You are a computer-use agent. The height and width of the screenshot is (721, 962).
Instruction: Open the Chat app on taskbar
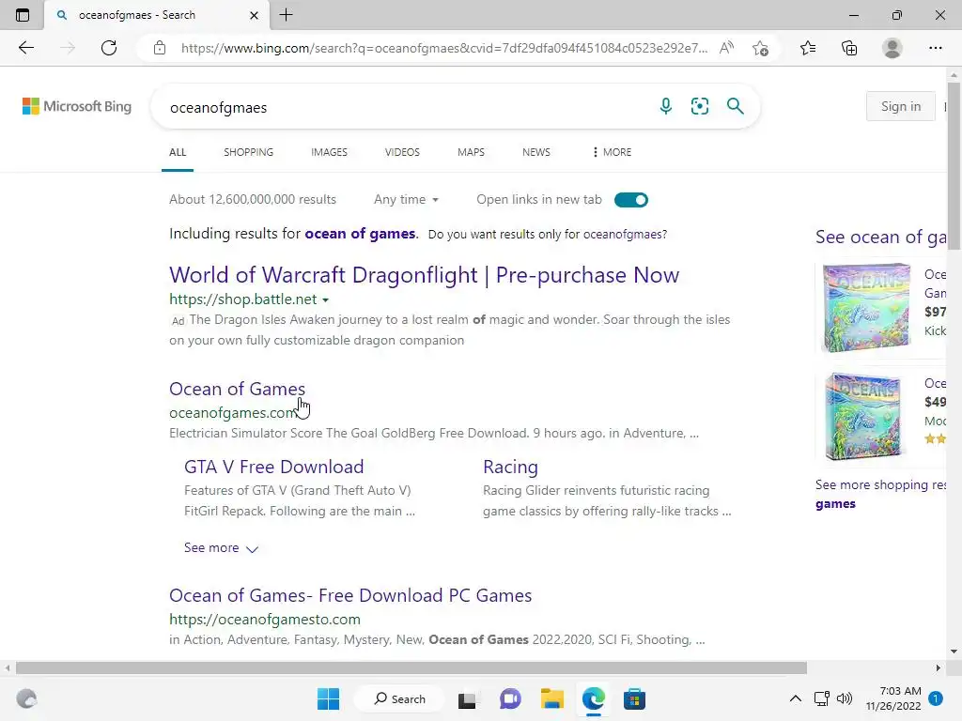click(510, 698)
